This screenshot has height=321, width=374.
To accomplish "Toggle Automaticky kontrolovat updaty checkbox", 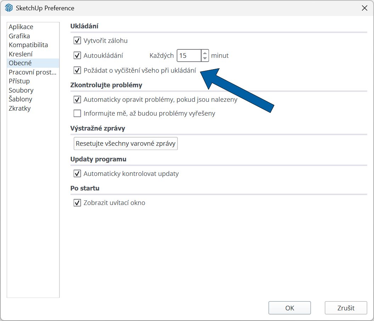I will (77, 174).
